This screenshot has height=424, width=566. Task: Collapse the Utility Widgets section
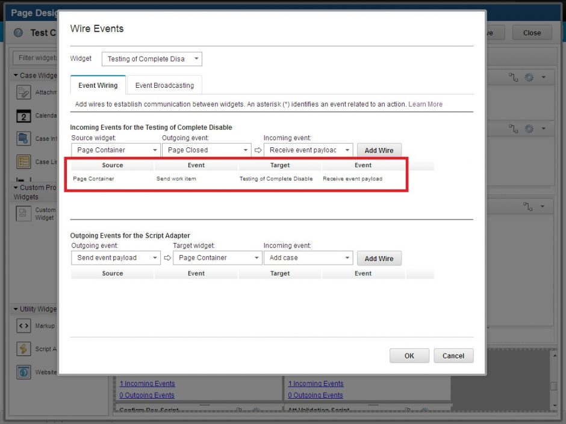[14, 309]
